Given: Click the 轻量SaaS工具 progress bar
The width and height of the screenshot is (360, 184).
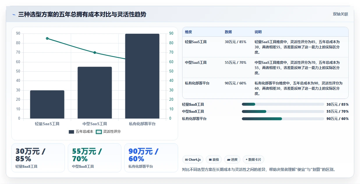Looking at the screenshot, I should 283,104.
